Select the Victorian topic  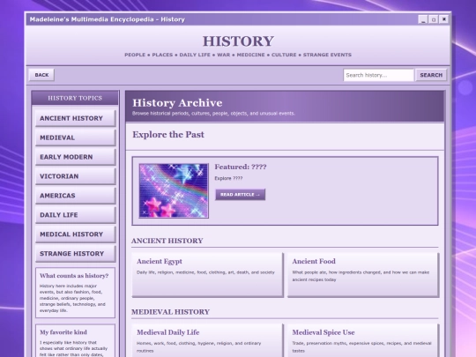click(76, 176)
